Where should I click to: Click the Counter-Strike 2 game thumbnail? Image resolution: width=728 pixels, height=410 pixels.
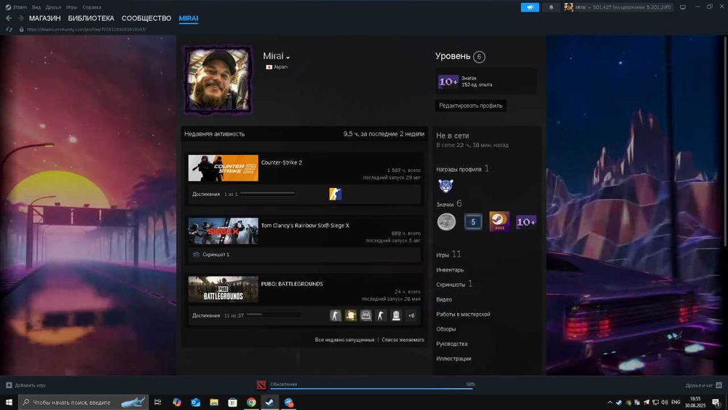[223, 168]
